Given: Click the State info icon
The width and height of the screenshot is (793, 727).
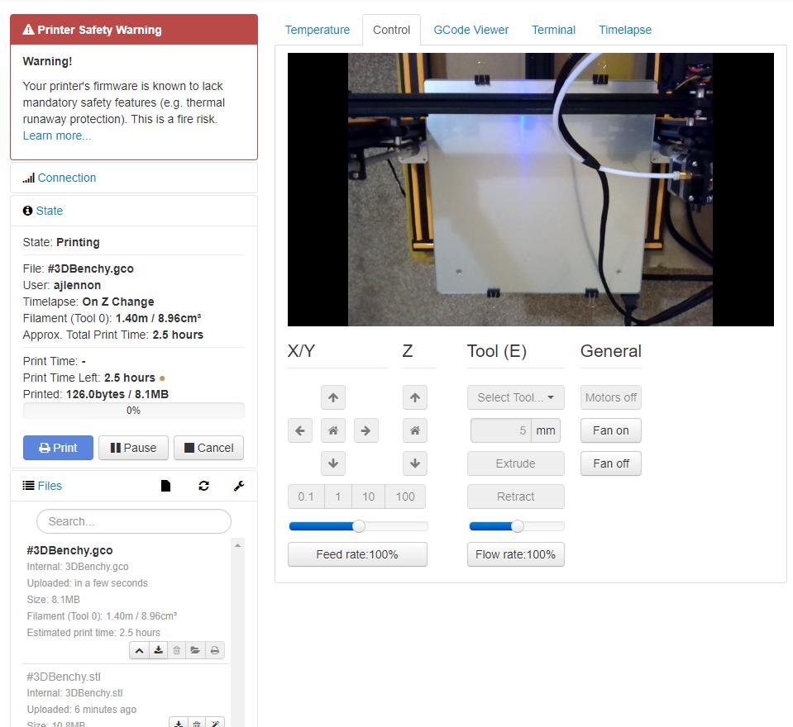Looking at the screenshot, I should click(x=28, y=211).
